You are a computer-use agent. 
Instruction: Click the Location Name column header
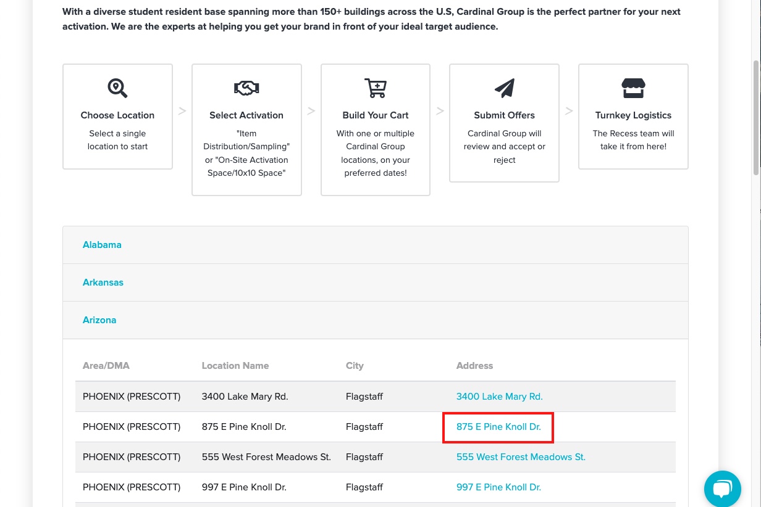[235, 366]
